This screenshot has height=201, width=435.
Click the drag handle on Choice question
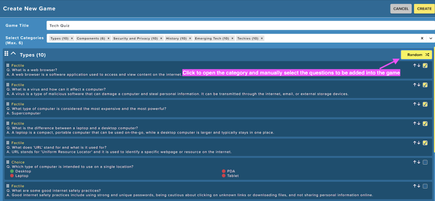(x=8, y=162)
